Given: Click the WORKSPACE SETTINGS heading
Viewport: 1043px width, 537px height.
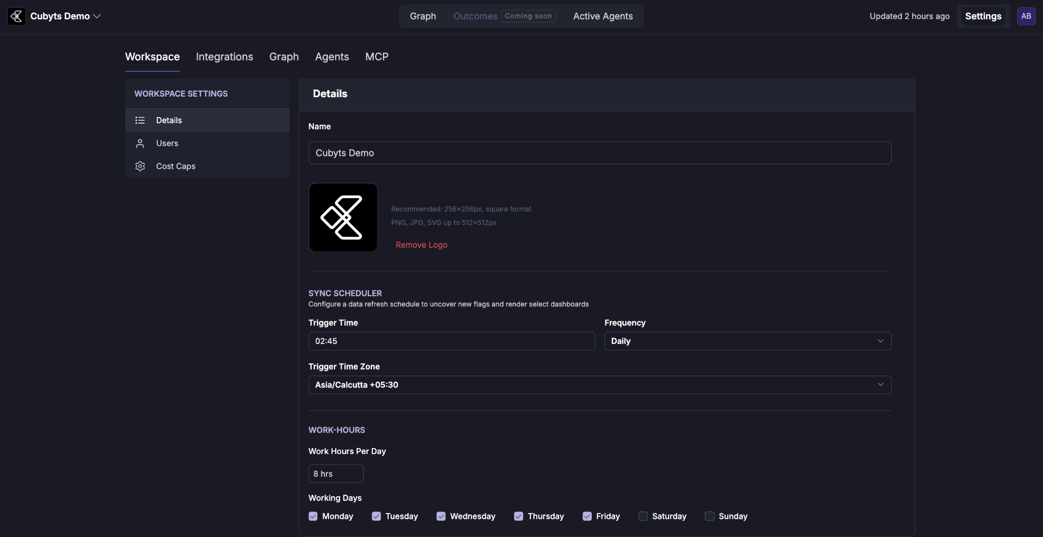Looking at the screenshot, I should pyautogui.click(x=181, y=94).
